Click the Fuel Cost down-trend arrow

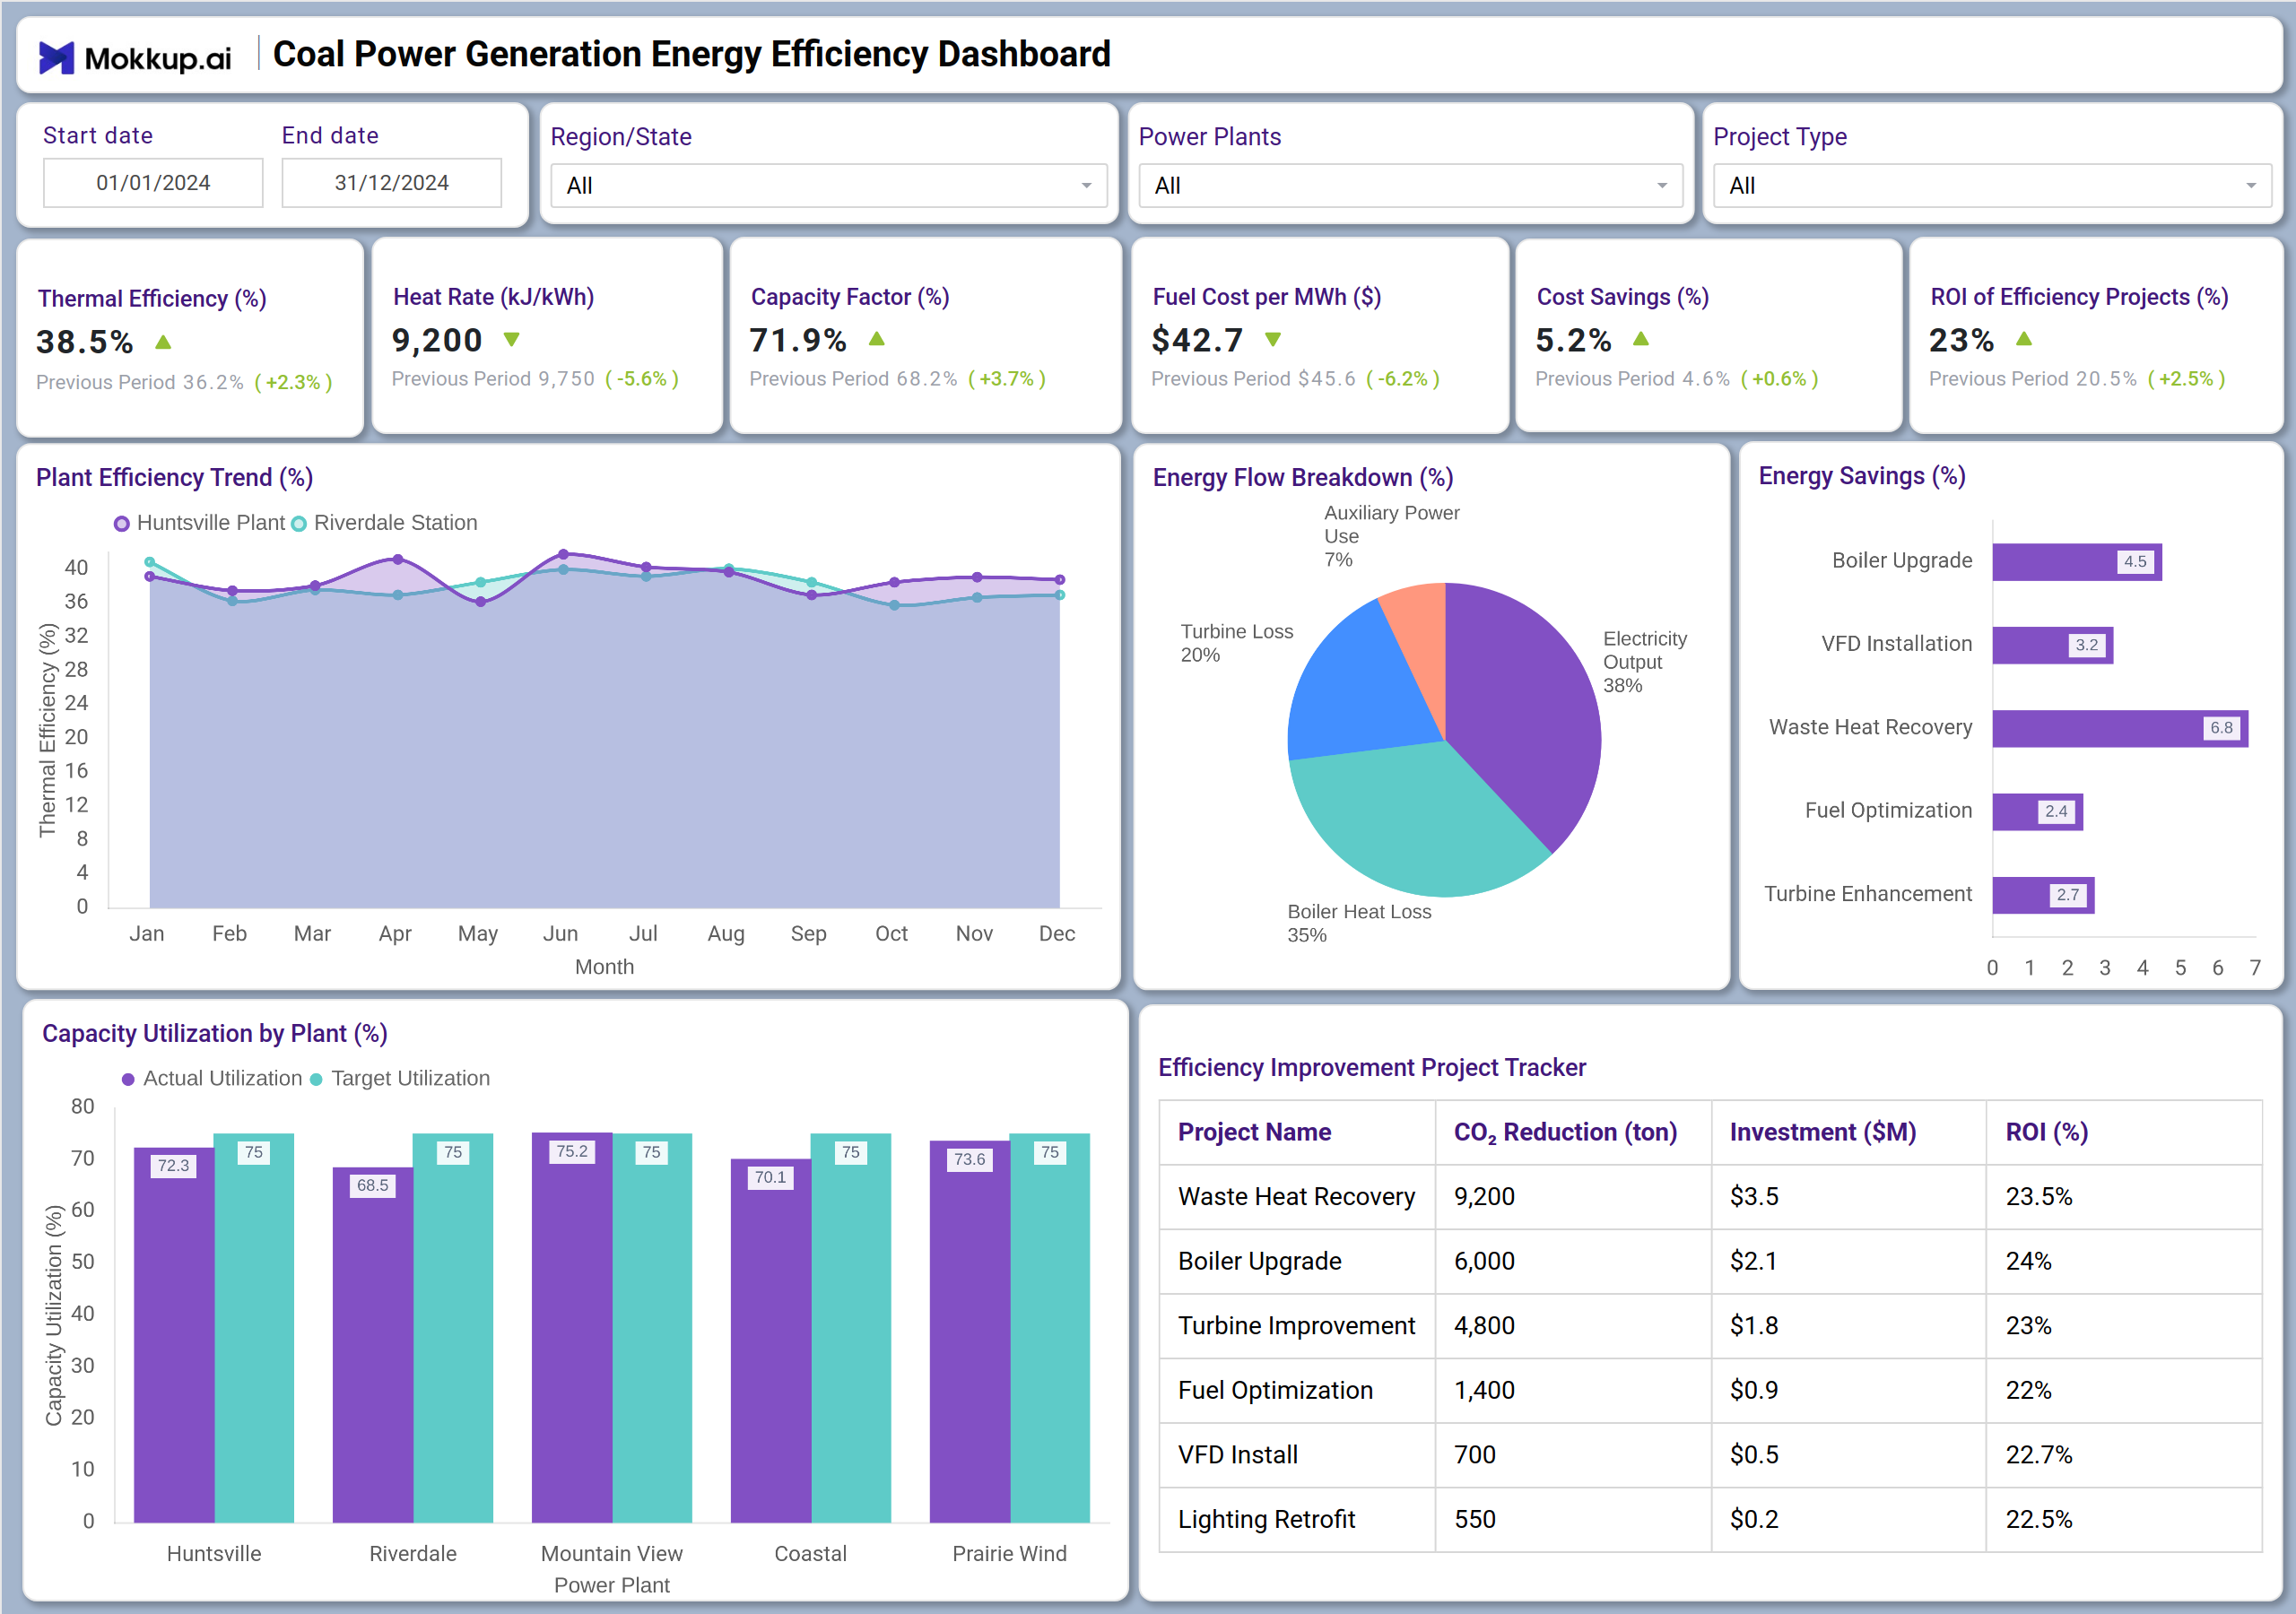[x=1272, y=340]
